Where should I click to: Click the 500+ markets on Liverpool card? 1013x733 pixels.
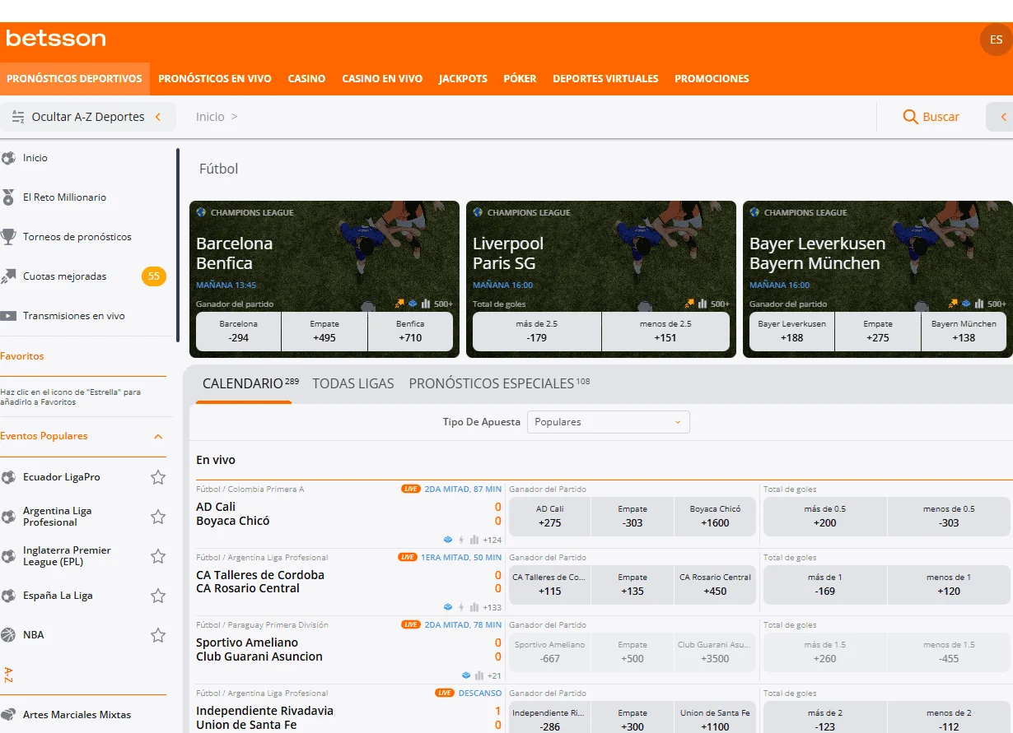(721, 304)
